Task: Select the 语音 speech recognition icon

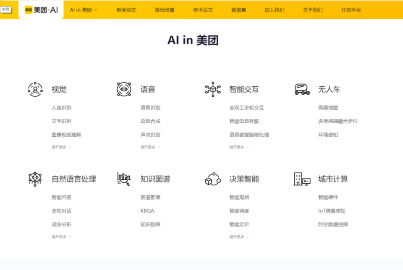Action: [x=124, y=89]
